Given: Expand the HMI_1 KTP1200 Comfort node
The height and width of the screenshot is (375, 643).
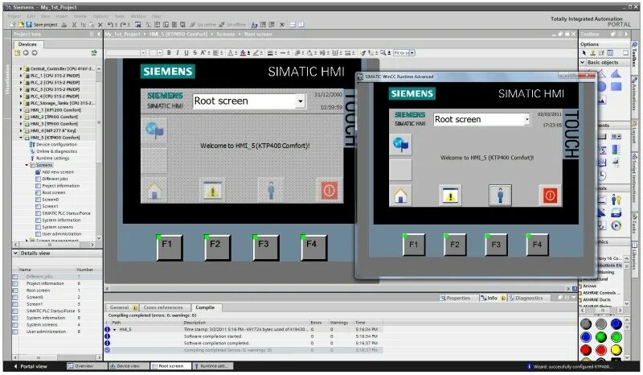Looking at the screenshot, I should click(21, 110).
